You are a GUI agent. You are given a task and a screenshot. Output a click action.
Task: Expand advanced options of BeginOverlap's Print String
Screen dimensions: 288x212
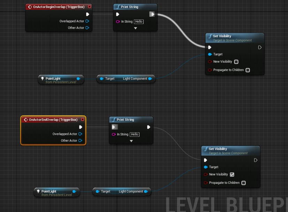136,28
